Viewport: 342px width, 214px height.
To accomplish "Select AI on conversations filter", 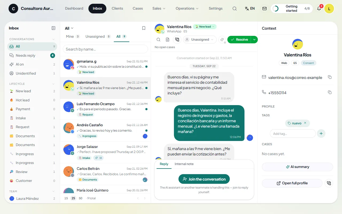I will tap(32, 64).
